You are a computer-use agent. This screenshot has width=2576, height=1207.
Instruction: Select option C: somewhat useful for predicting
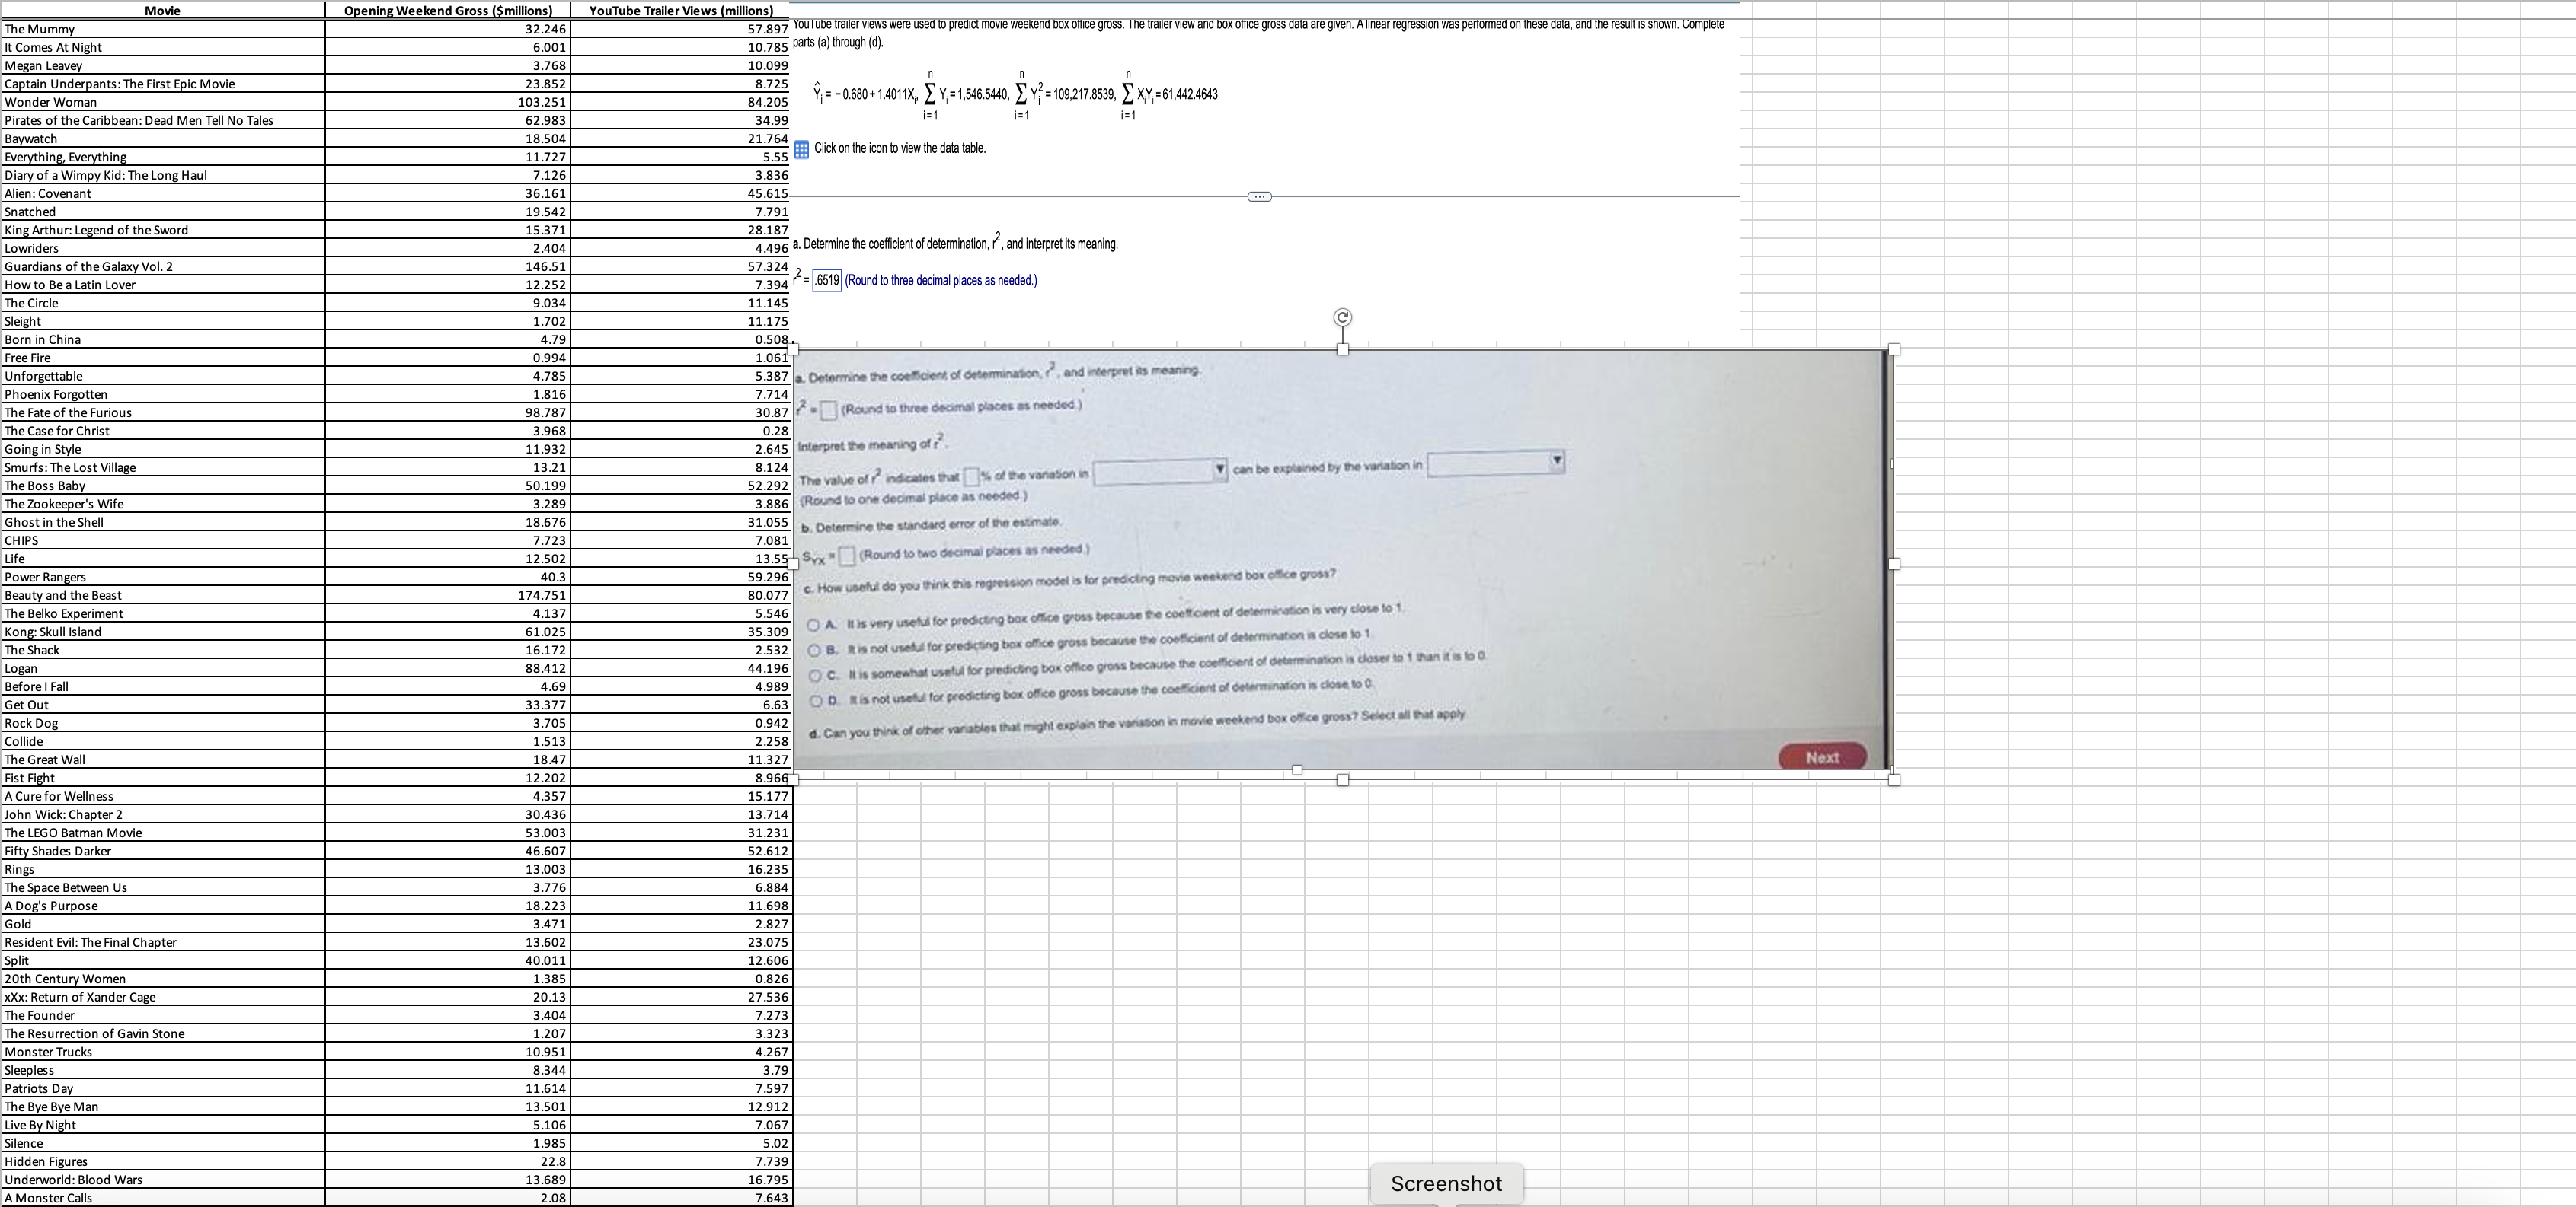(816, 676)
